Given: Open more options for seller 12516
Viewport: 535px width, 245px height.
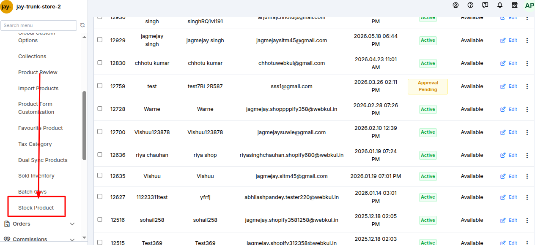Looking at the screenshot, I should click(527, 220).
